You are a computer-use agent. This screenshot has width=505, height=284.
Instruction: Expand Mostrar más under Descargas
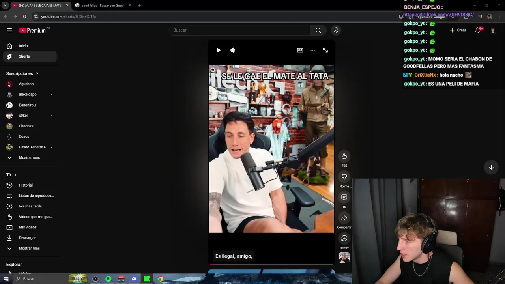pyautogui.click(x=30, y=248)
